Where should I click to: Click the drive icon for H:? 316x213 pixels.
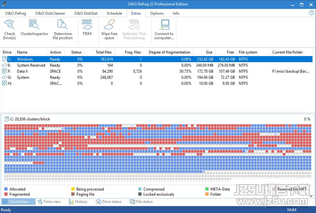[5, 83]
